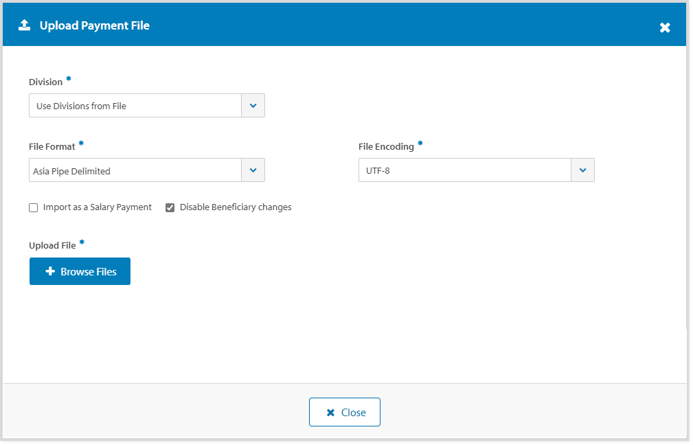Screen dimensions: 693x445
Task: Disable the Beneficiary changes checkbox
Action: 170,207
